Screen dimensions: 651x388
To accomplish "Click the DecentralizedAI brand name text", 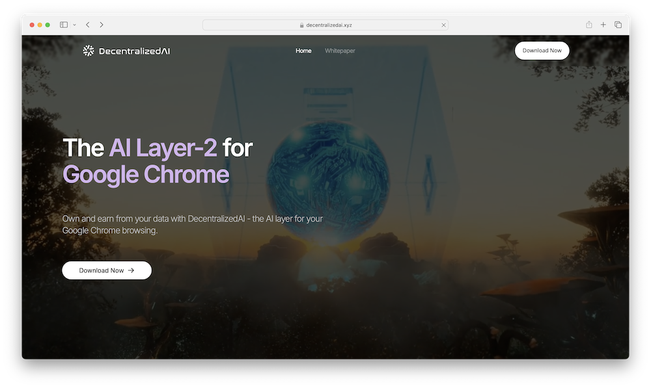I will 135,51.
